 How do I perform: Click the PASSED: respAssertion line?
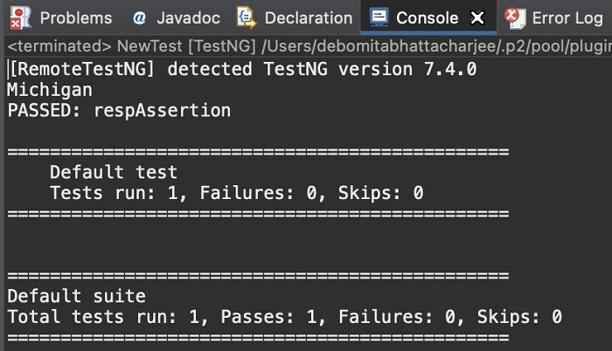tap(119, 111)
